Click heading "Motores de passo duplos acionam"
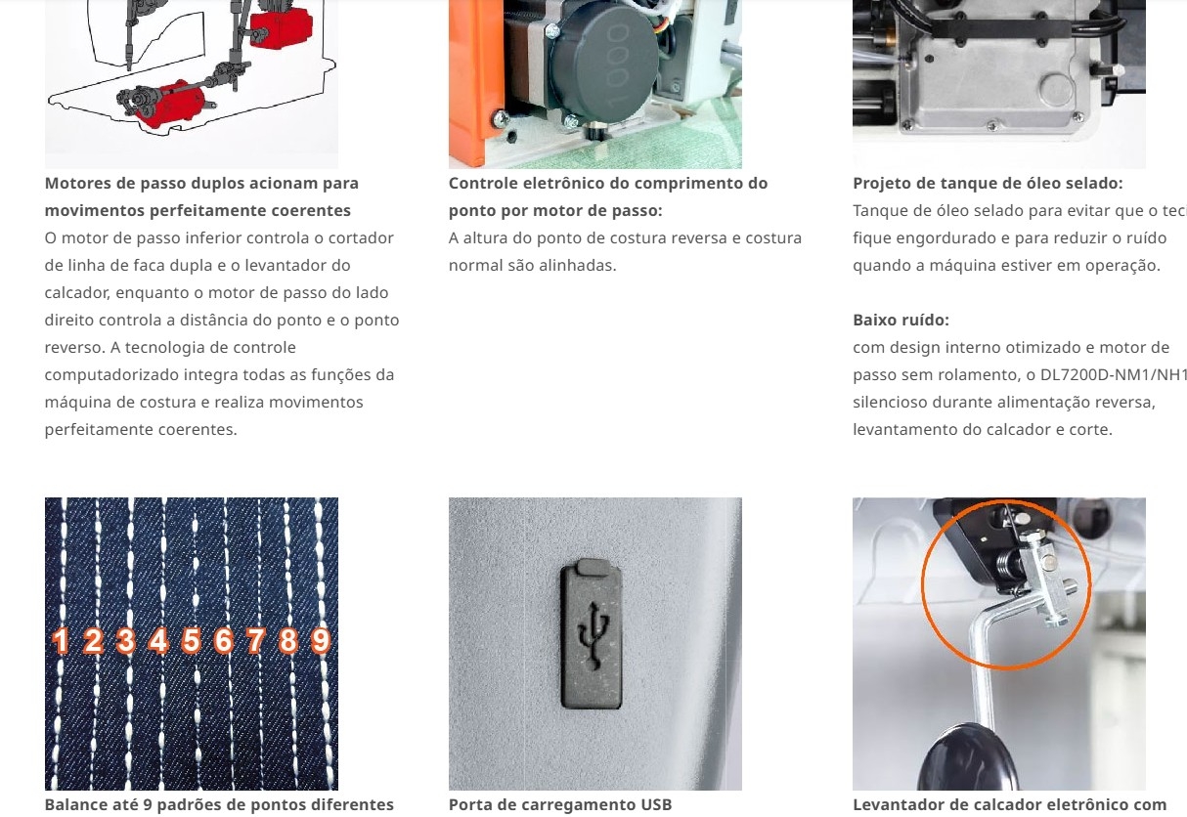Viewport: 1187px width, 817px height. 201,183
